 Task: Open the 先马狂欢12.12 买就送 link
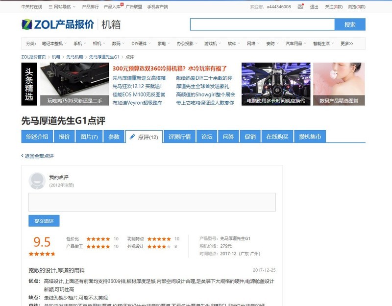point(137,86)
